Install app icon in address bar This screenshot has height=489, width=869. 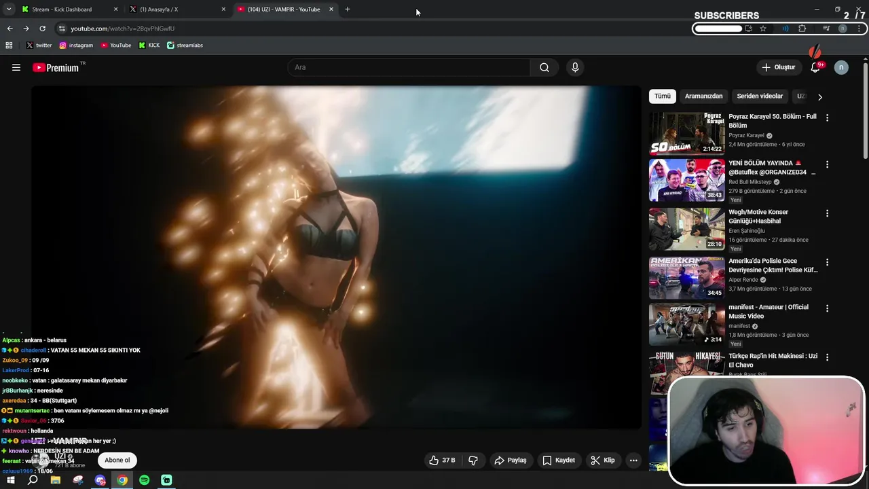click(748, 29)
